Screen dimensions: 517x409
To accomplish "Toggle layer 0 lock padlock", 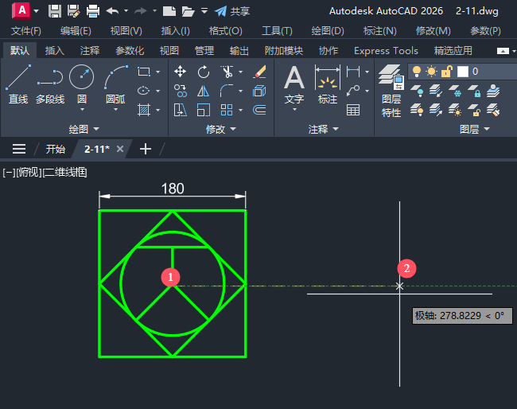I will (x=447, y=72).
